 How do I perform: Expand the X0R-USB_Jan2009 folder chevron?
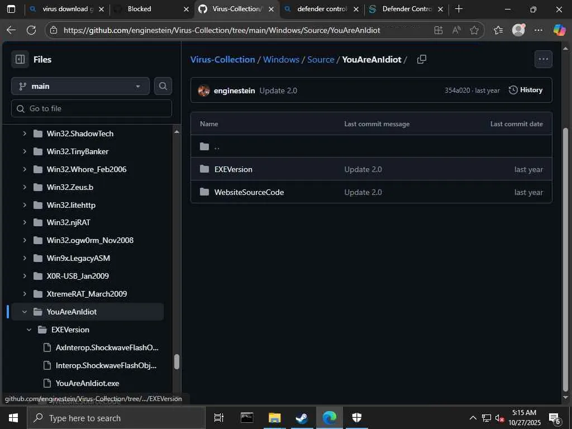[x=25, y=276]
